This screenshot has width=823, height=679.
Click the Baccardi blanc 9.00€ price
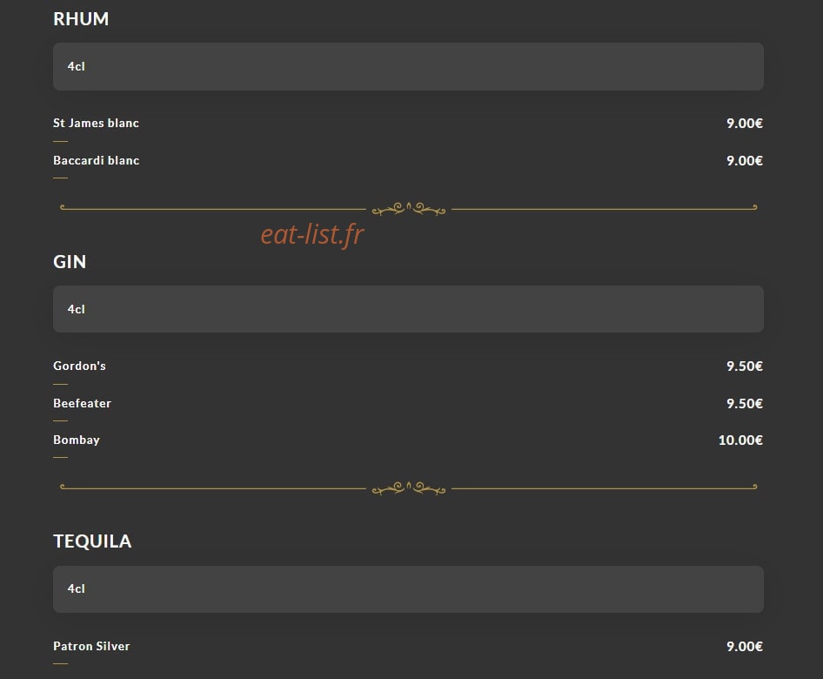[x=745, y=161]
